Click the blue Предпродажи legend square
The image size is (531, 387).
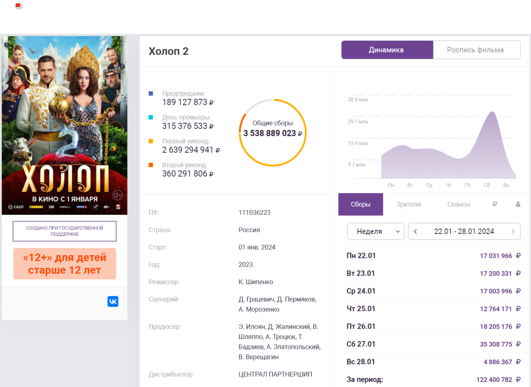point(151,93)
